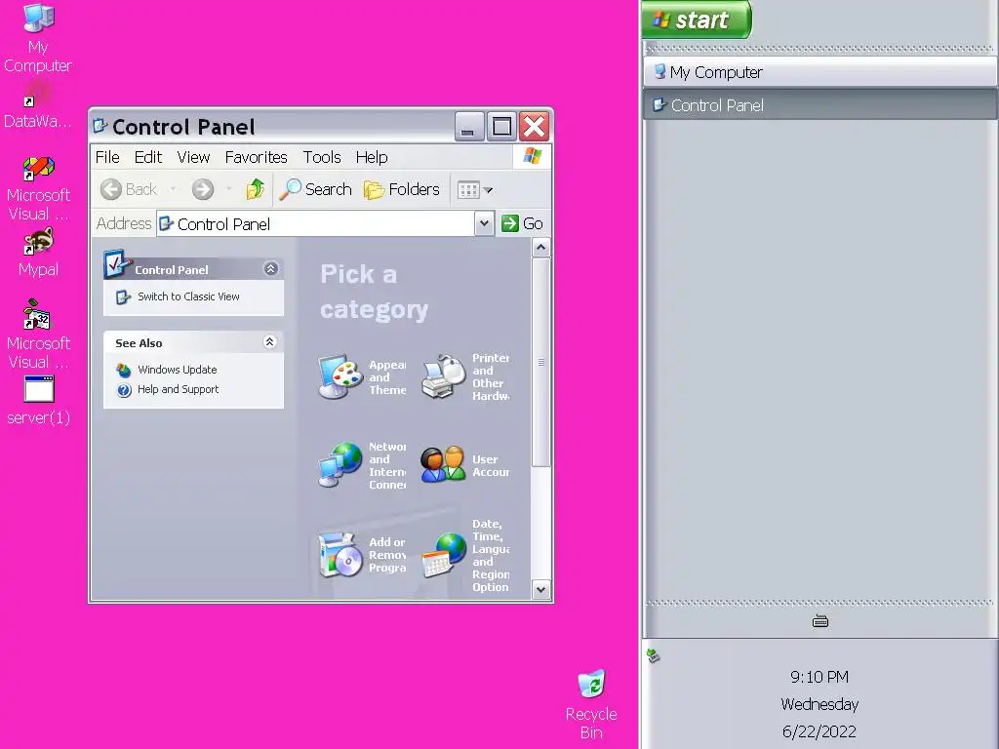Screen dimensions: 999x749
Task: Open the Forward history dropdown arrow
Action: [228, 189]
